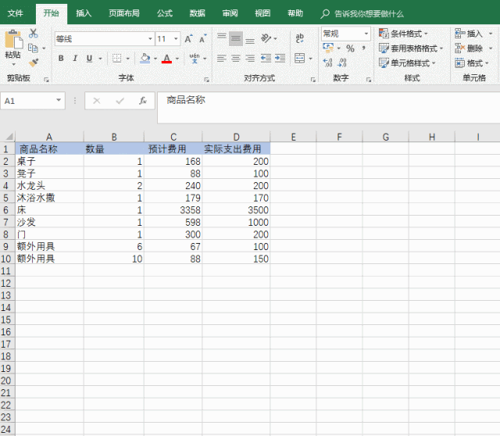
Task: Expand the 单元格样式 menu
Action: (407, 63)
